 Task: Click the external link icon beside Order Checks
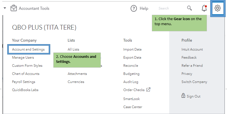click(149, 90)
